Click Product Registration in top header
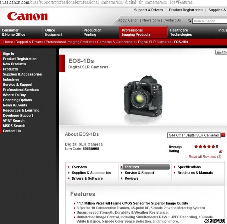 186,10
